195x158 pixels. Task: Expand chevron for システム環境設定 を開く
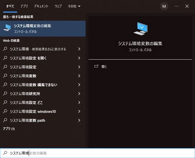79,58
